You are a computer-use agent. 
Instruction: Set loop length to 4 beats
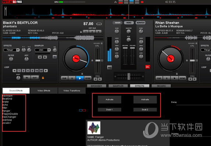click(28, 70)
